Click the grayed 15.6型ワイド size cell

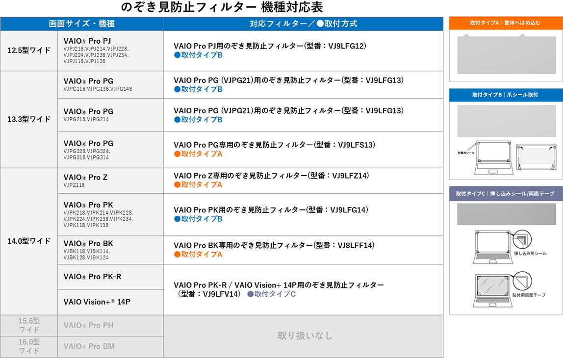(x=29, y=325)
